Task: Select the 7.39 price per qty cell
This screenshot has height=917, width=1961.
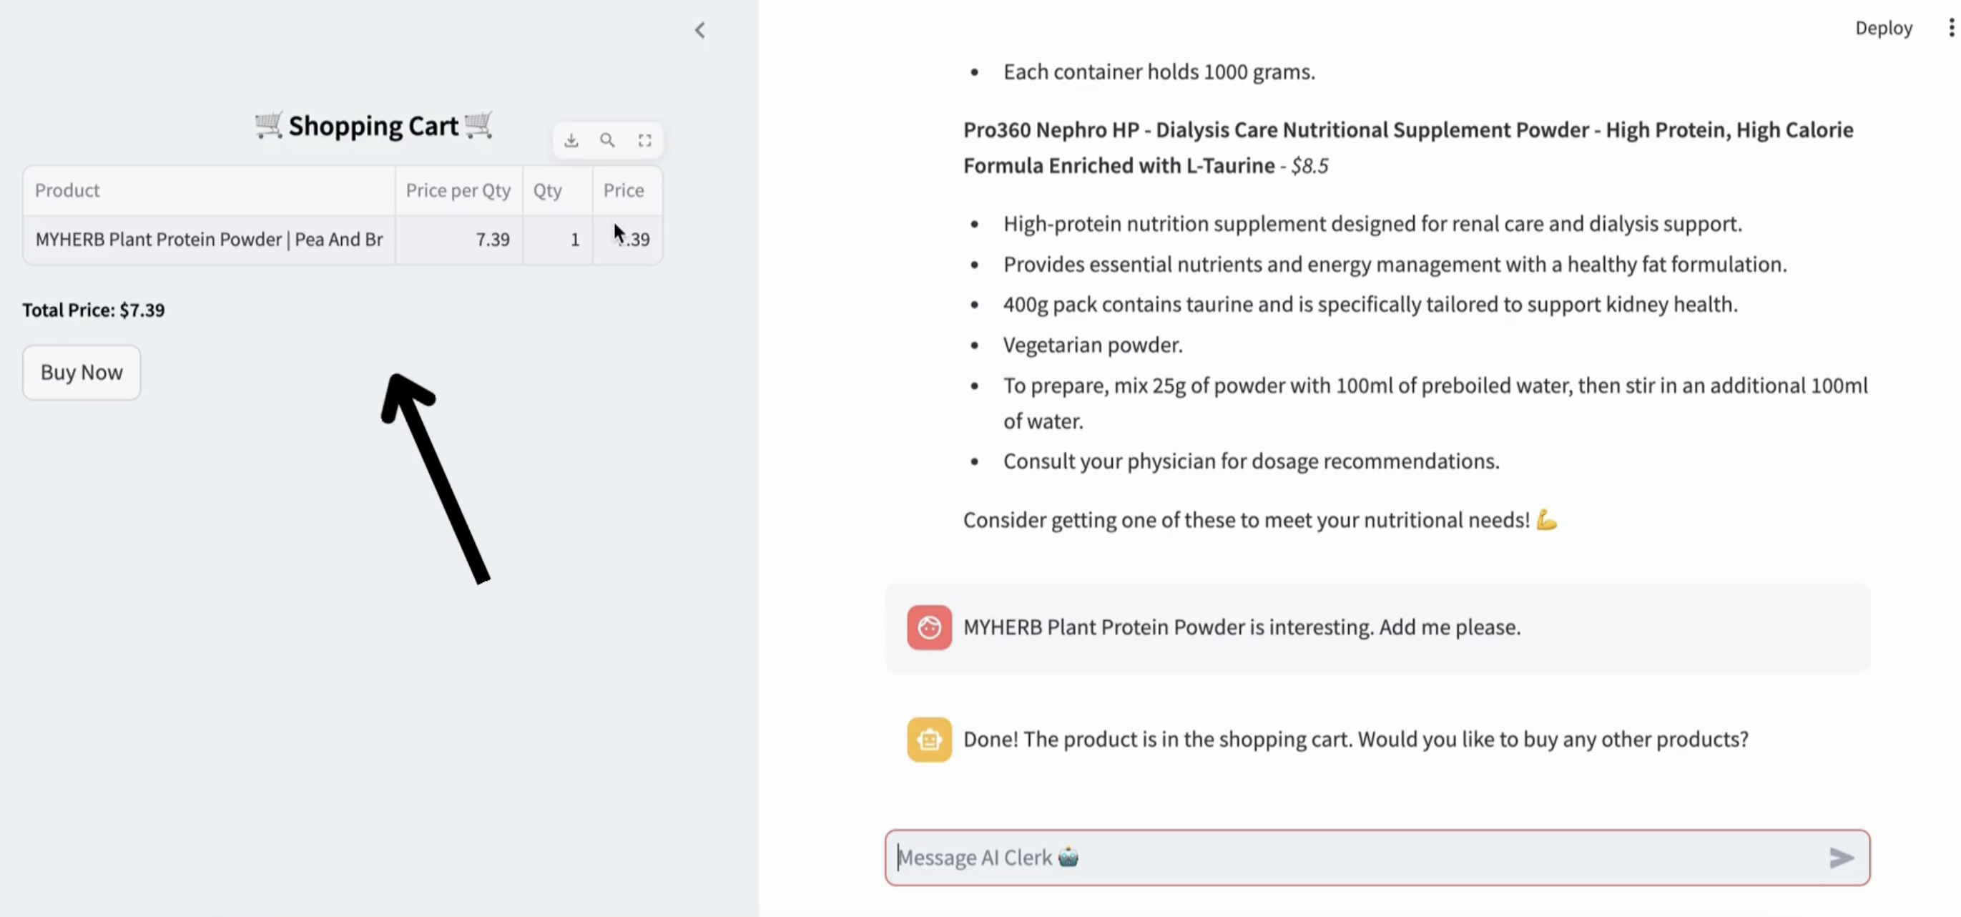Action: pos(458,240)
